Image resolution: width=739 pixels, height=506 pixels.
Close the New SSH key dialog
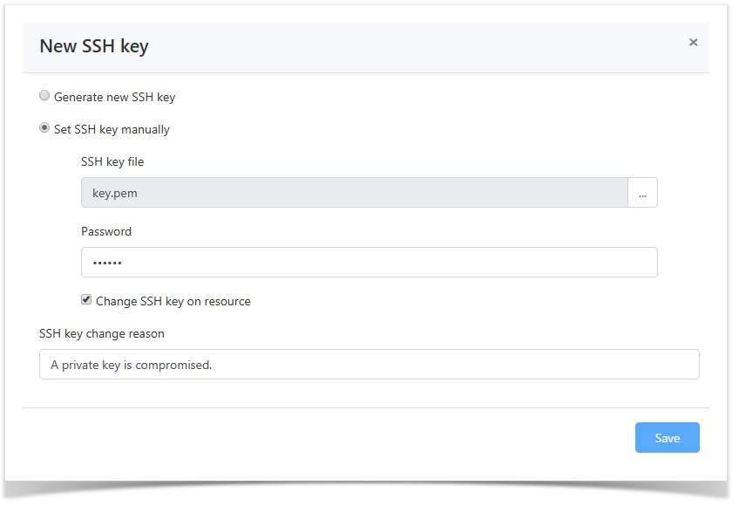693,42
